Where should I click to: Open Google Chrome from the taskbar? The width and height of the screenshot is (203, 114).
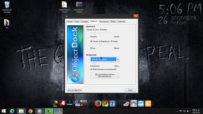tap(30, 111)
